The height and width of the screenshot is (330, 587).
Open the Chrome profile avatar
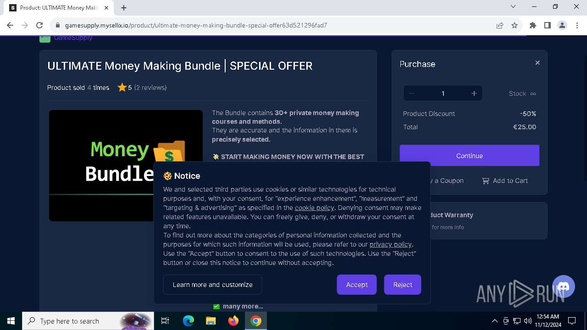pyautogui.click(x=562, y=25)
